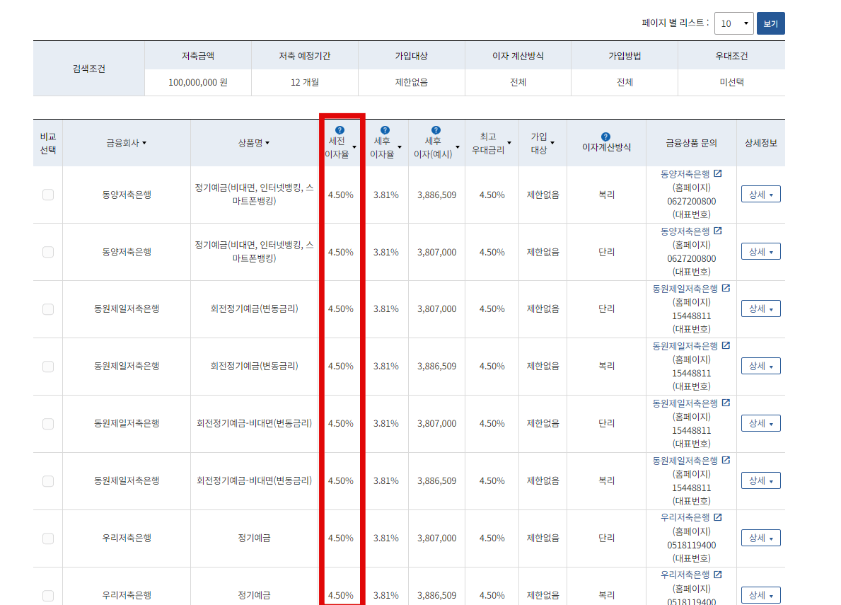This screenshot has width=841, height=605.
Task: Sort by 가입 대상 column arrow
Action: click(x=552, y=143)
